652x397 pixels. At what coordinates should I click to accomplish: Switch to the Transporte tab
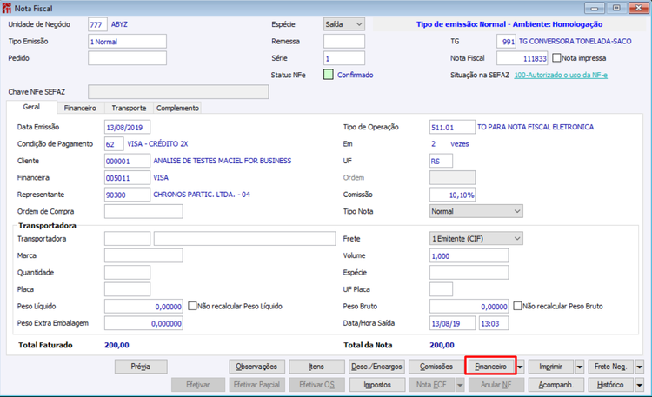pos(129,108)
